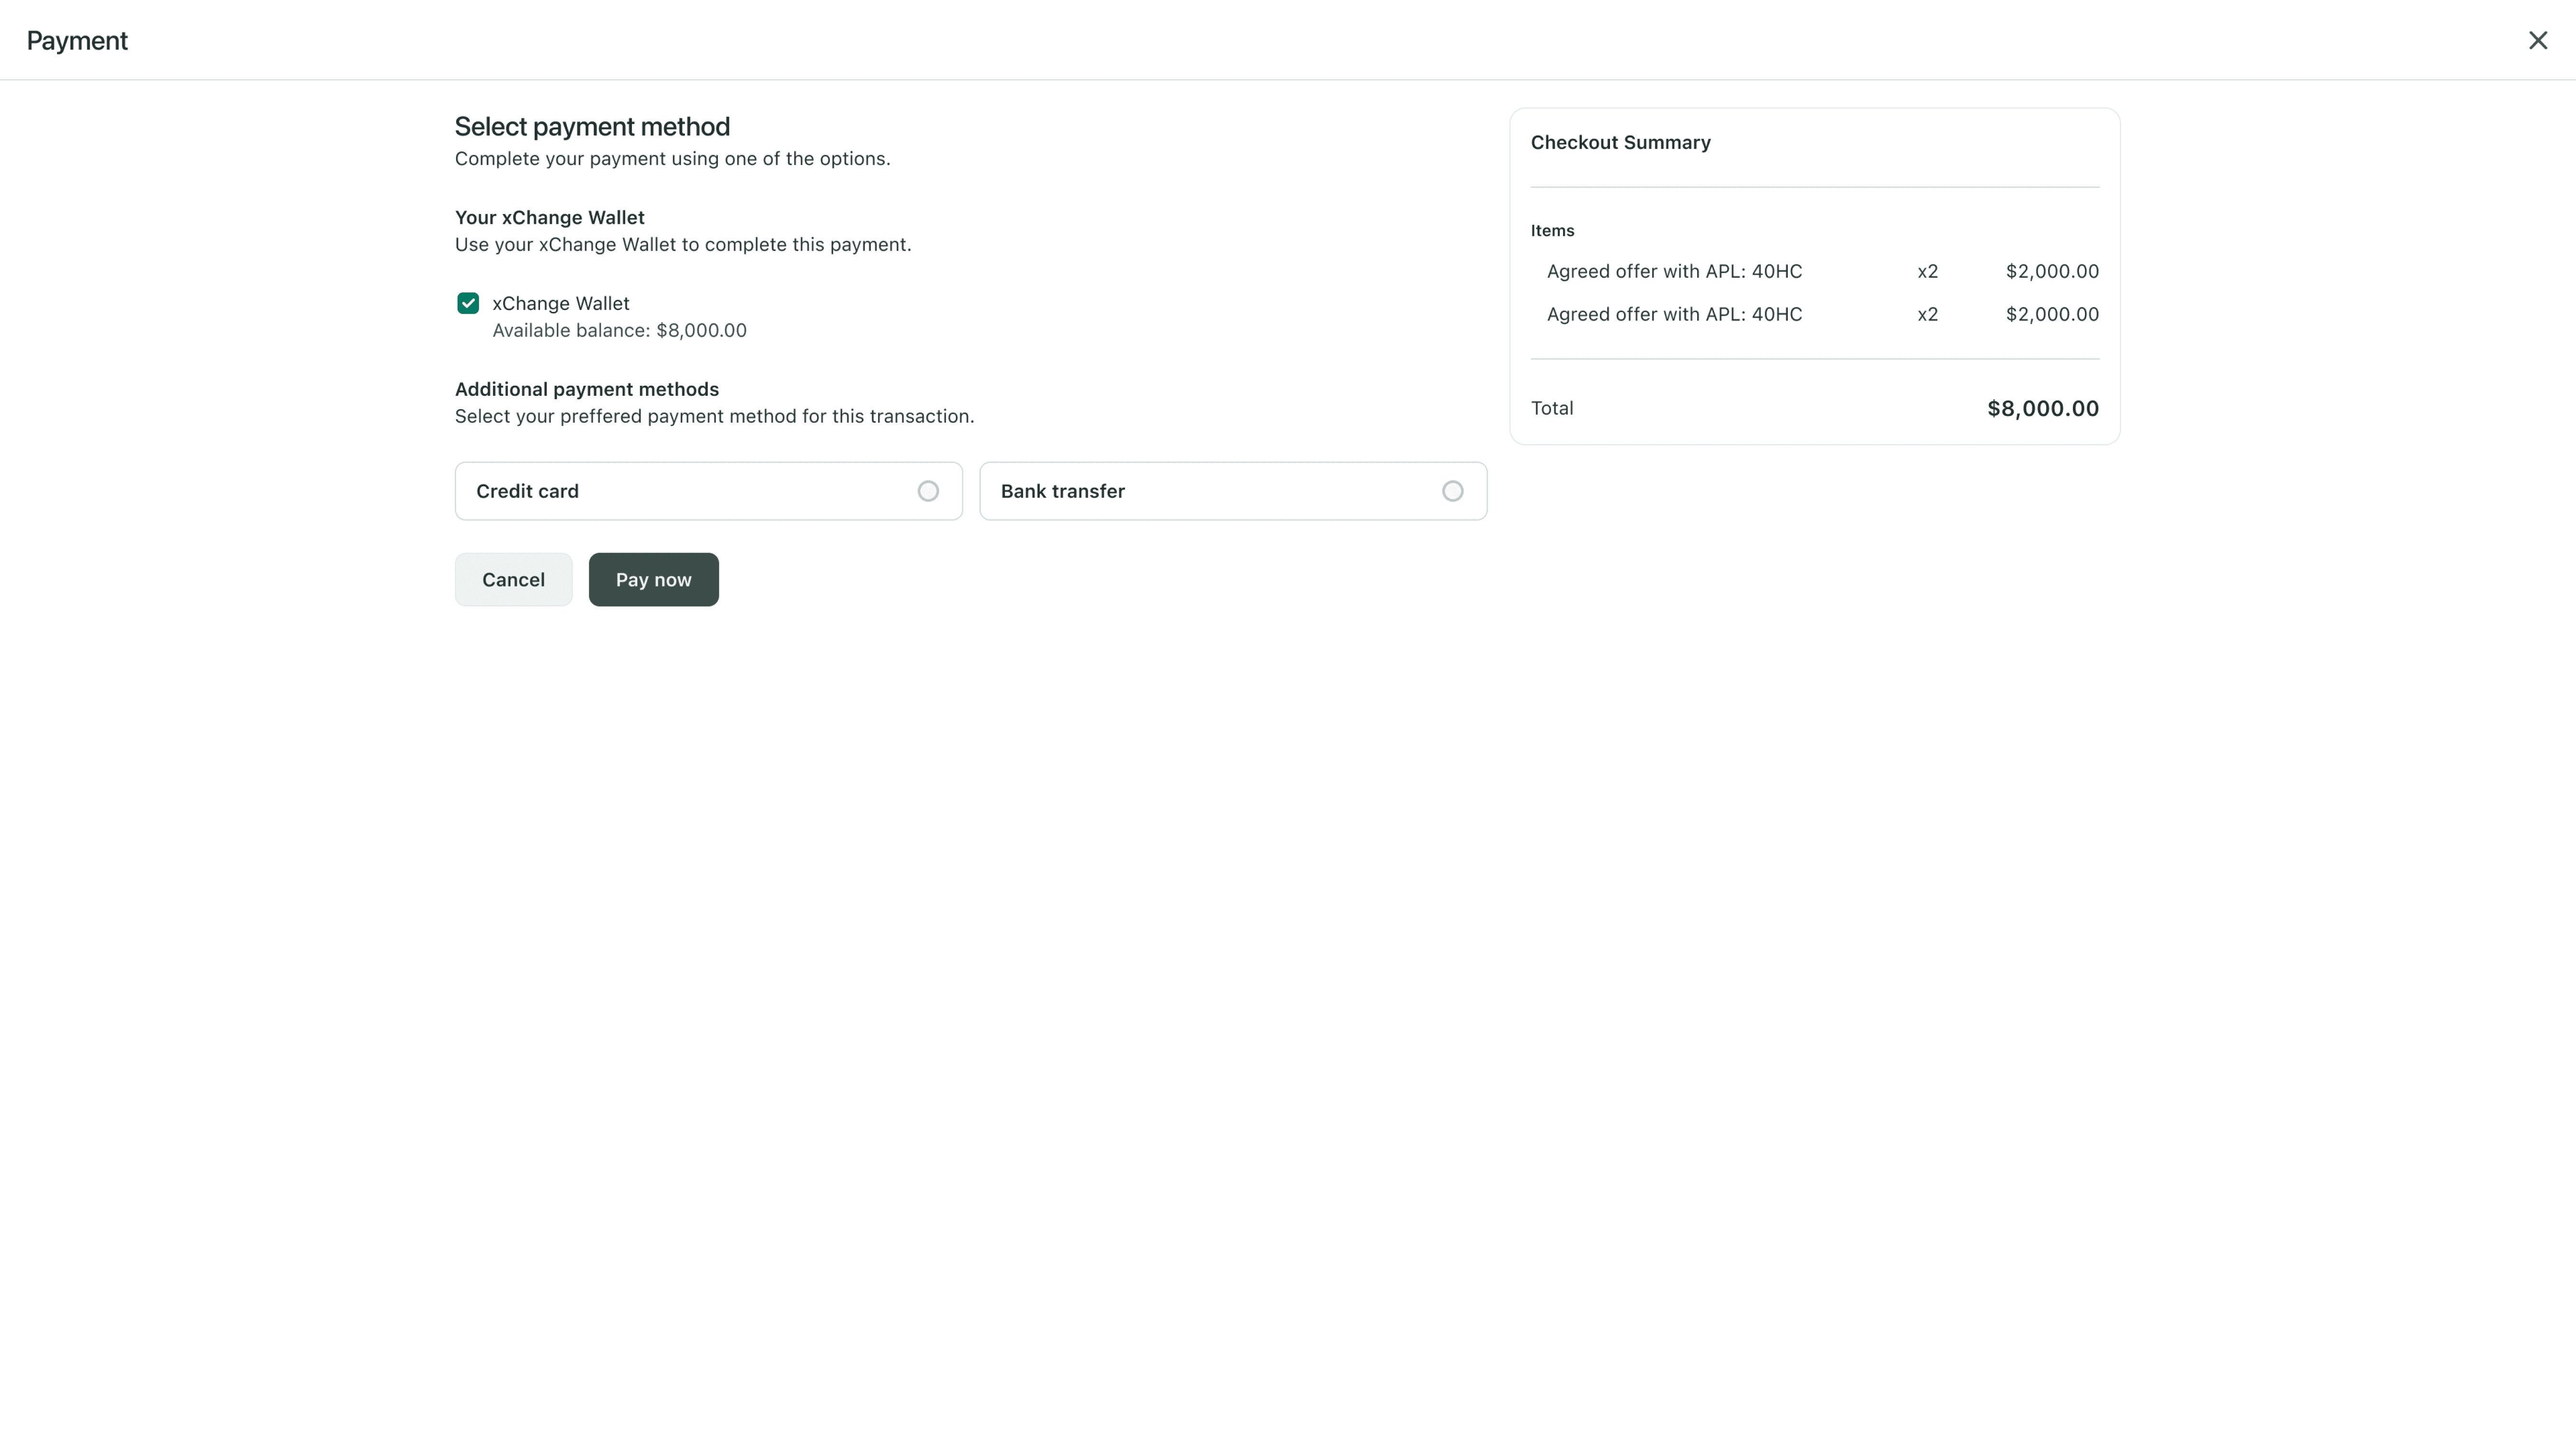Choose the Bank transfer radio option
The image size is (2576, 1449).
[x=1452, y=491]
